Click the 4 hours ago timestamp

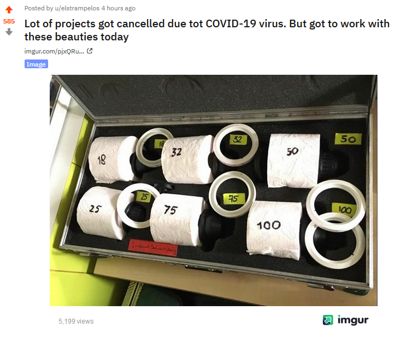coord(119,8)
